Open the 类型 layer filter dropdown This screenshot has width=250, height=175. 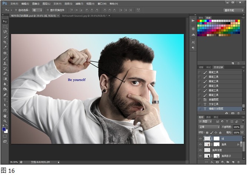tap(205, 121)
